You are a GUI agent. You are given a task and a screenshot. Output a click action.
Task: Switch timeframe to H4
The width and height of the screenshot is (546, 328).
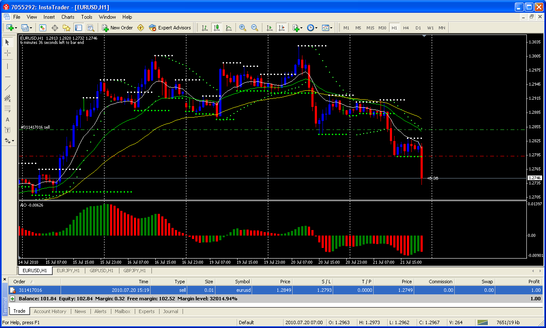tap(406, 28)
